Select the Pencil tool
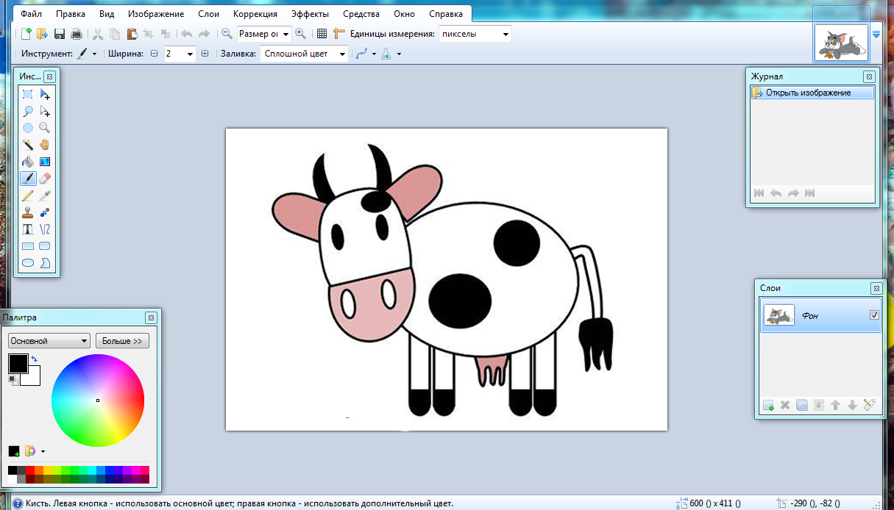 pos(27,195)
